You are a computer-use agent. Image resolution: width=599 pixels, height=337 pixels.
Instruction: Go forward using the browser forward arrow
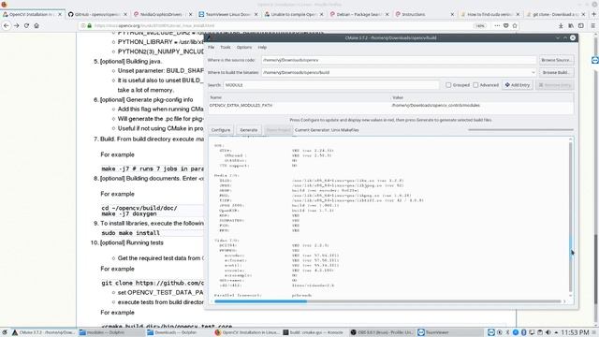17,25
